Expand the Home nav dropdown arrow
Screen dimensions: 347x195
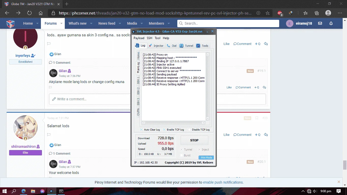coord(37,23)
